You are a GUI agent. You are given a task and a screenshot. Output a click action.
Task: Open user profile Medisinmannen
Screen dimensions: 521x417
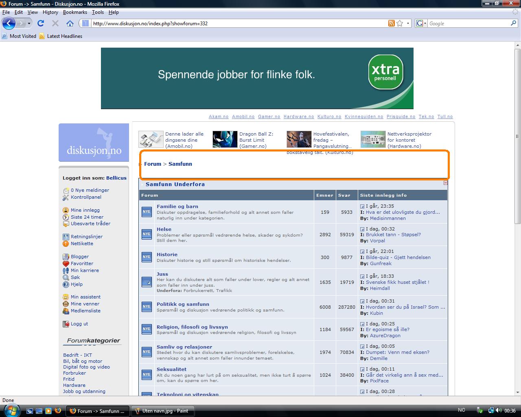[x=388, y=218]
